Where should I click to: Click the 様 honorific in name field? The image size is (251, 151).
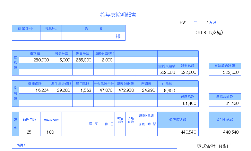(118, 36)
